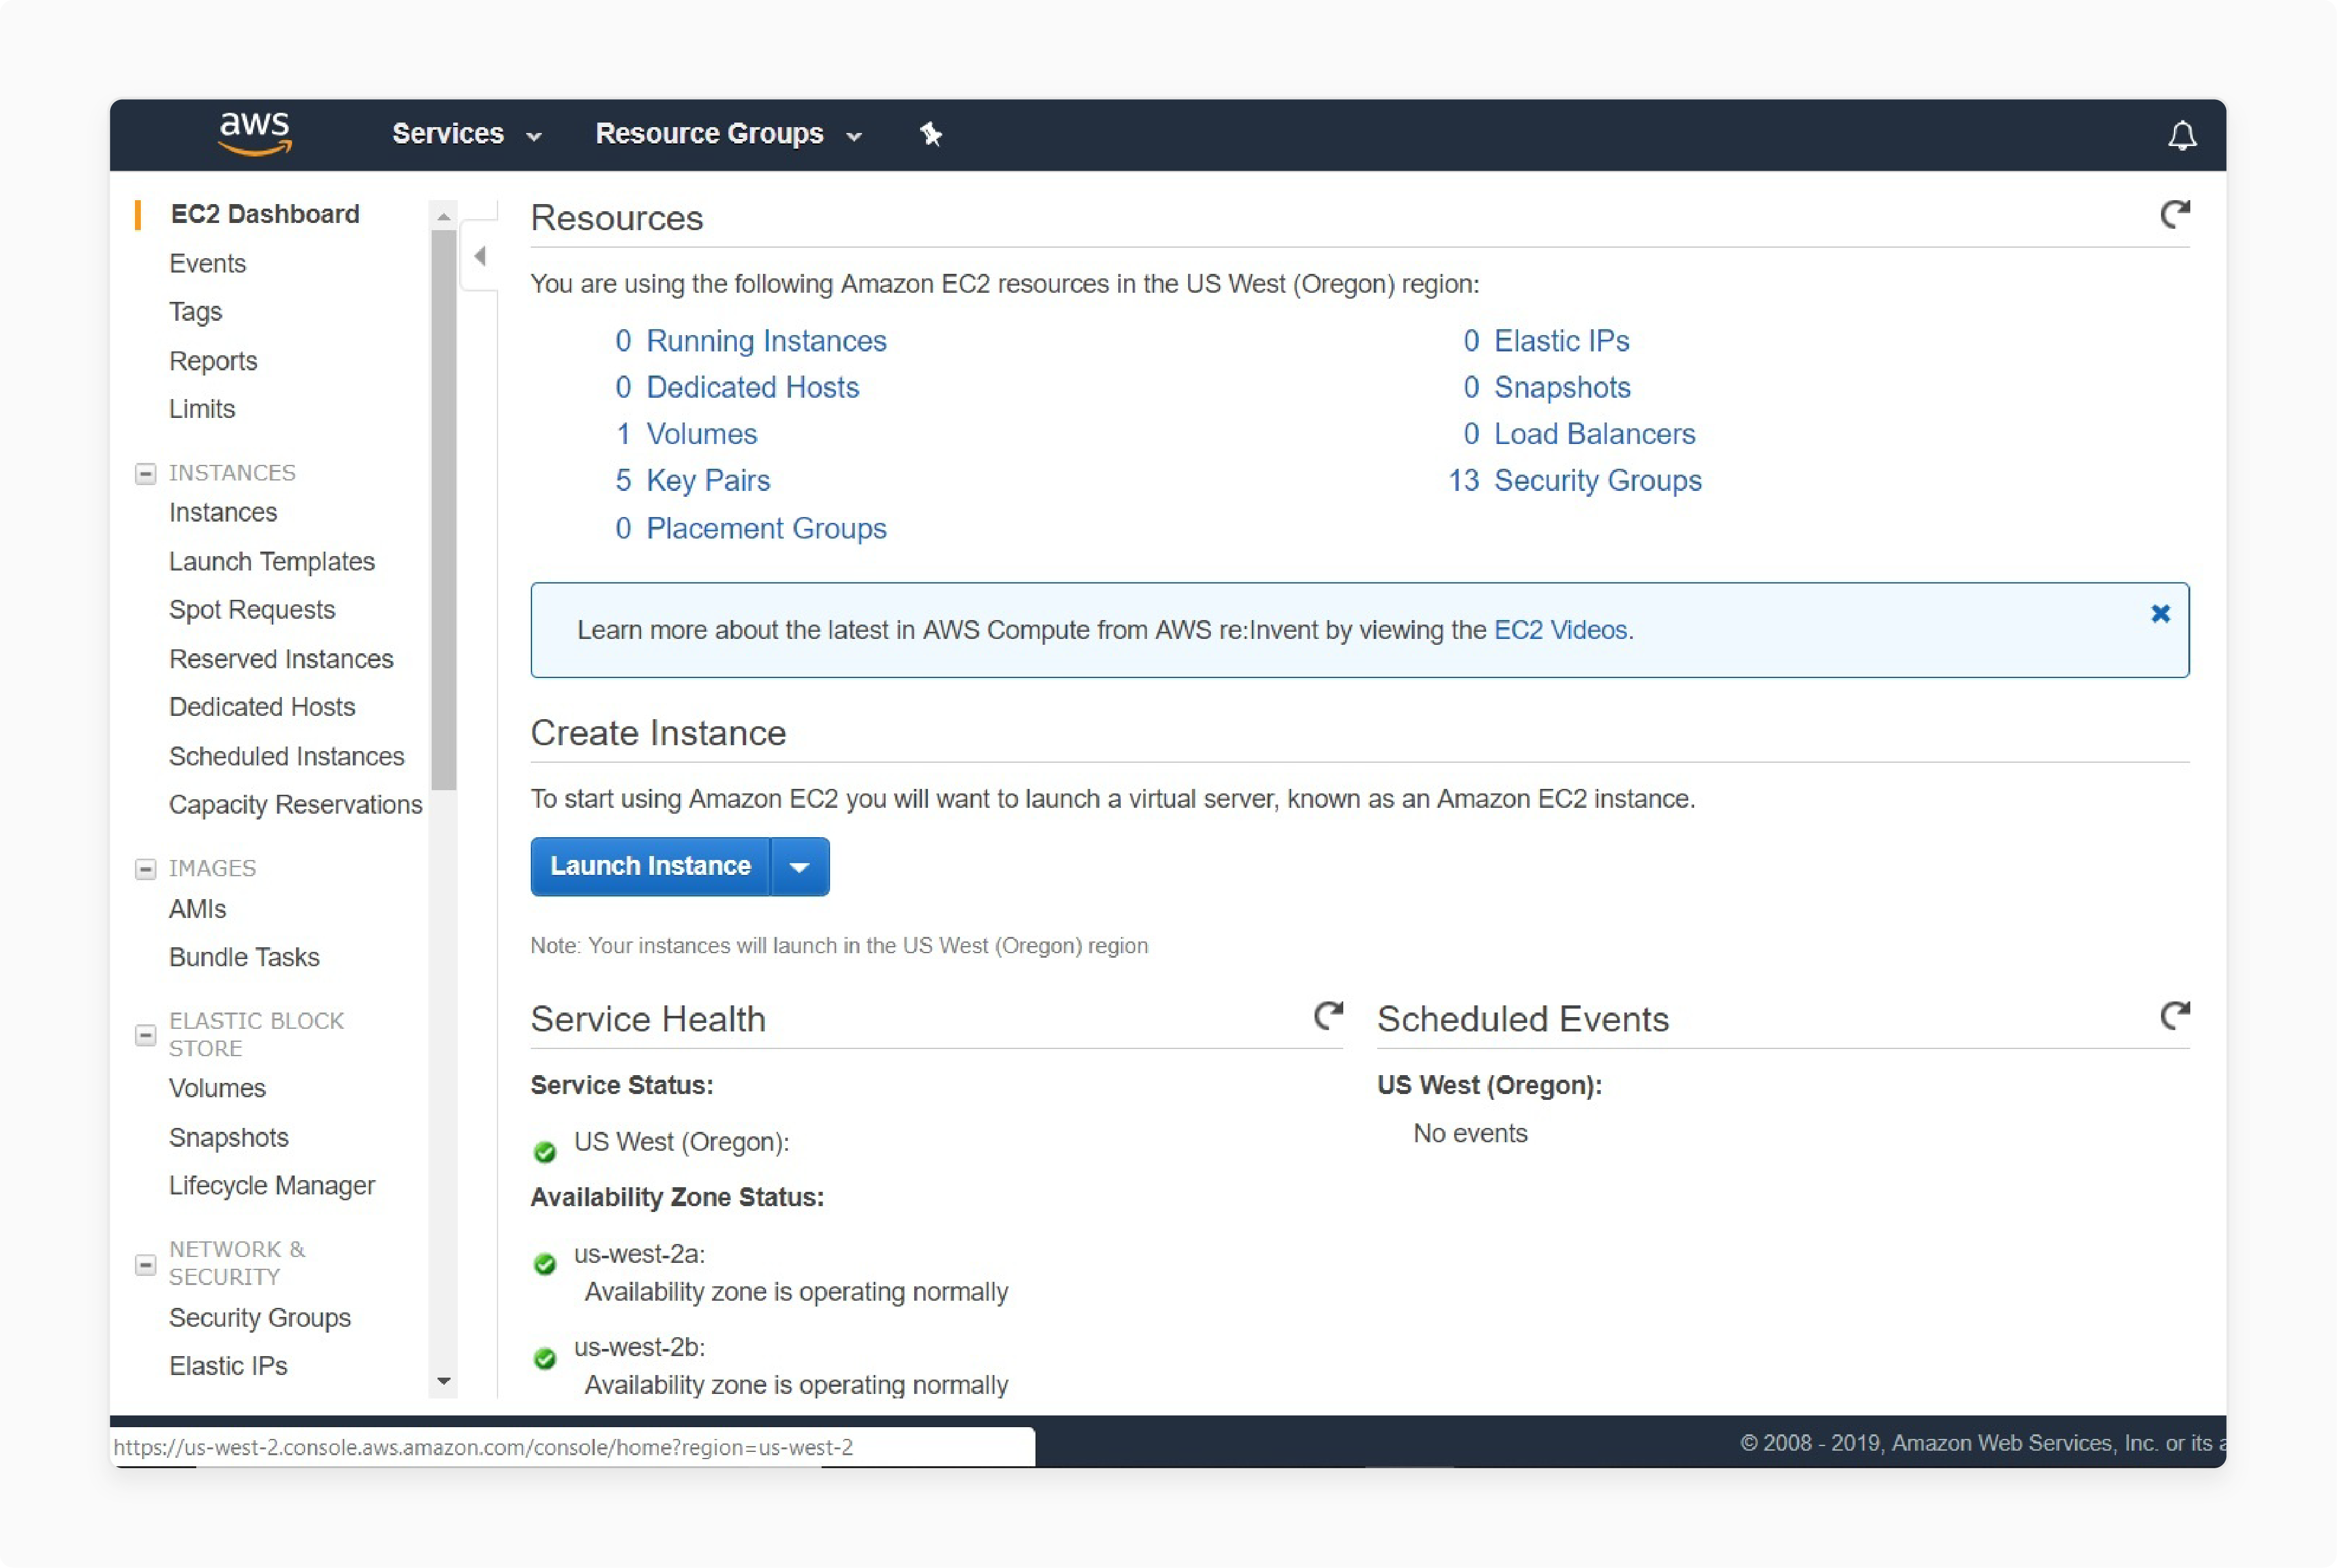Collapse the NETWORK & SECURITY section

click(x=145, y=1265)
